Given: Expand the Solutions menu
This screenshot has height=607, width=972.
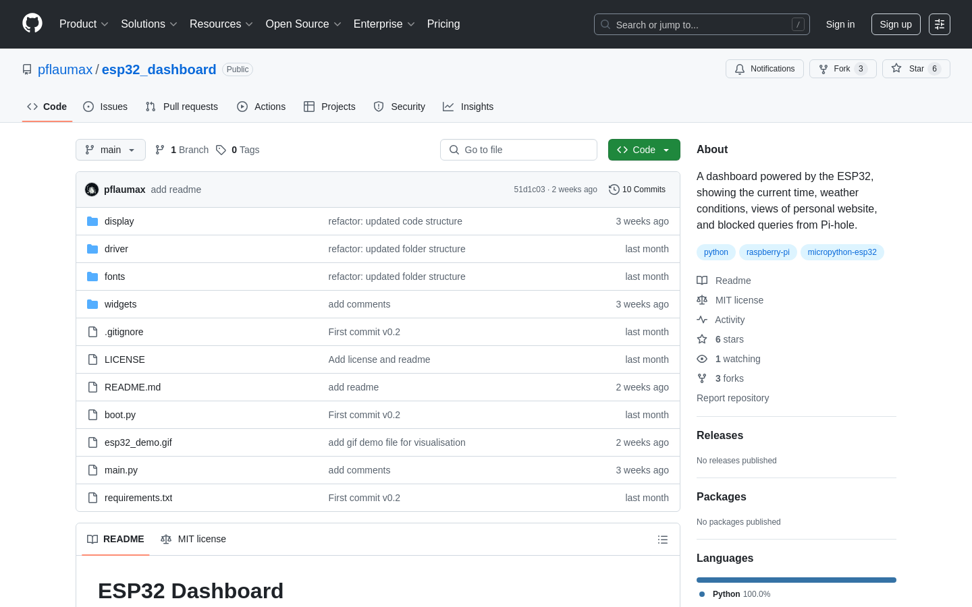Looking at the screenshot, I should coord(149,24).
